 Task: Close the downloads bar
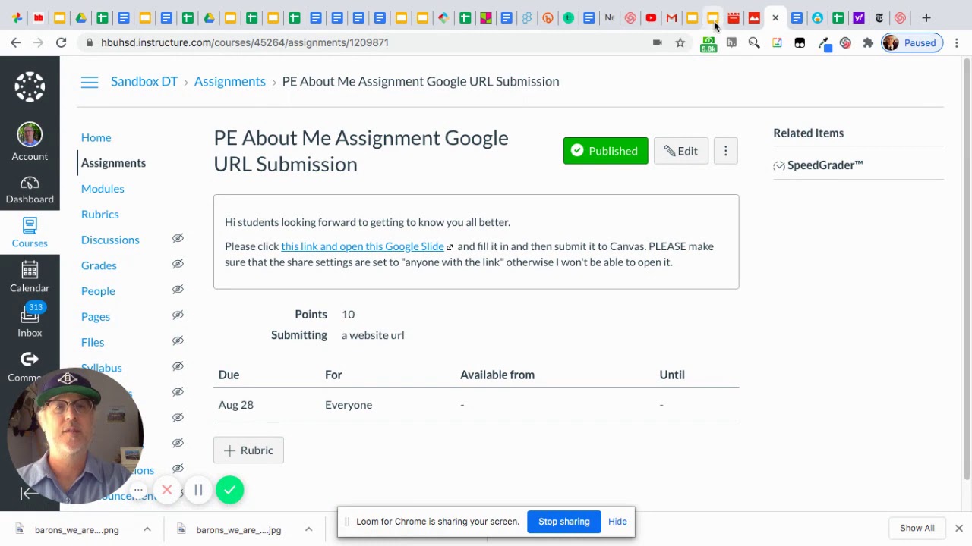pos(958,529)
